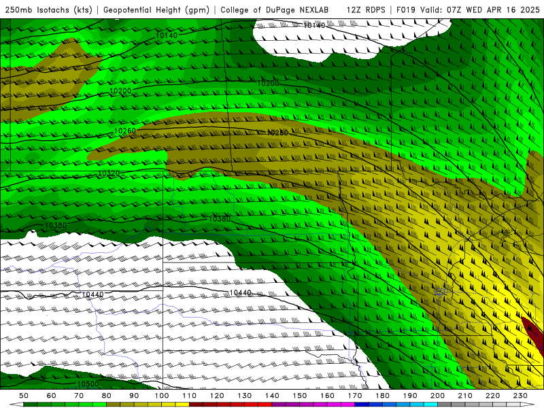Image resolution: width=544 pixels, height=408 pixels.
Task: Click the 80 value on the color scale
Action: tap(107, 396)
